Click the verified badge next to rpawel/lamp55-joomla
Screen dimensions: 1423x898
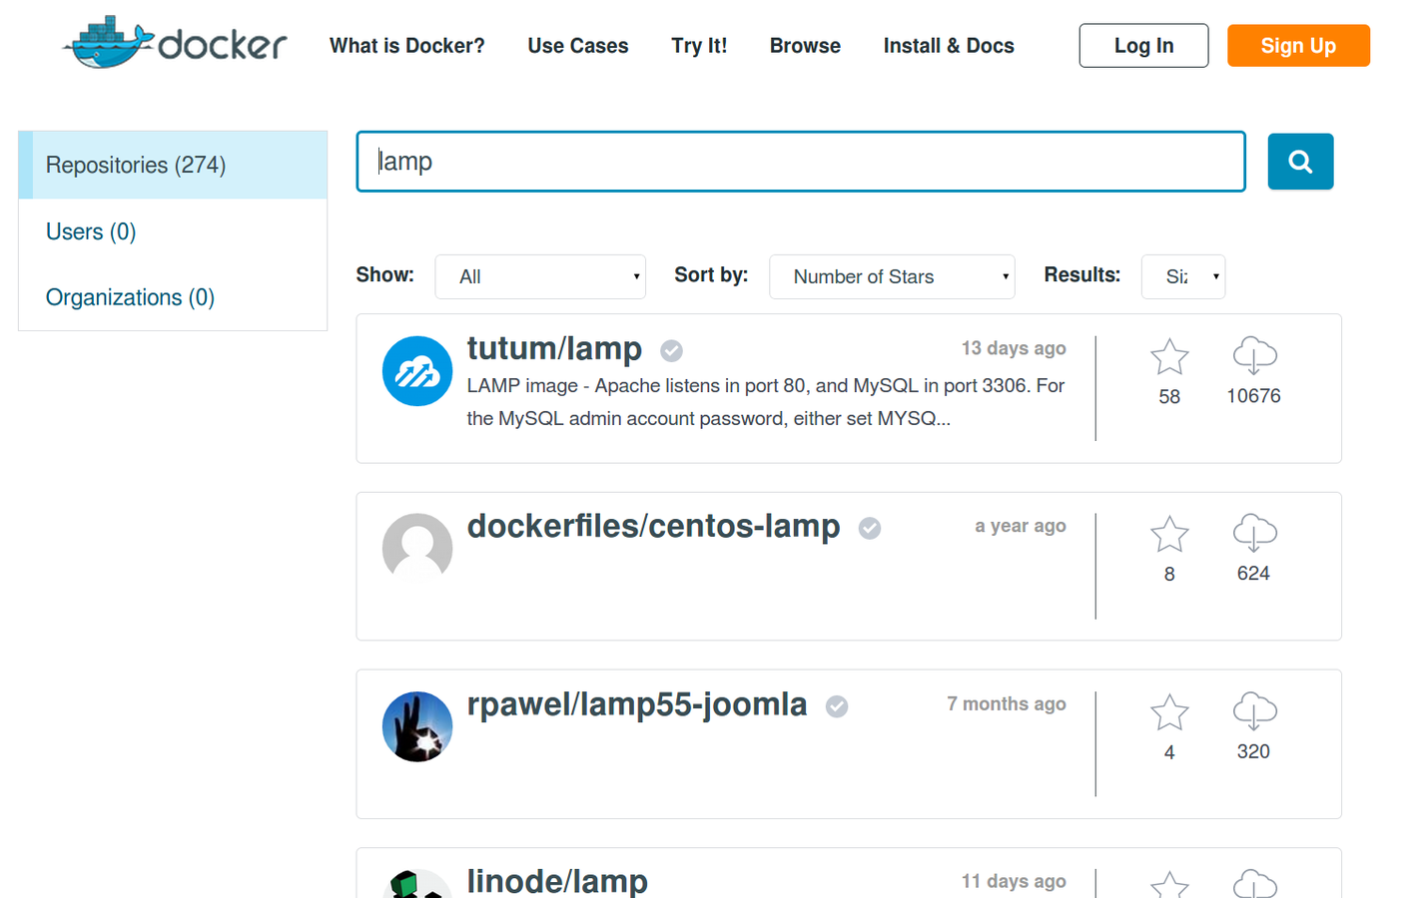click(x=837, y=706)
